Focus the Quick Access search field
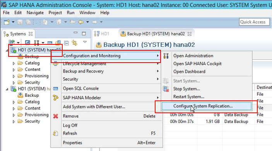This screenshot has width=272, height=151. click(x=254, y=22)
